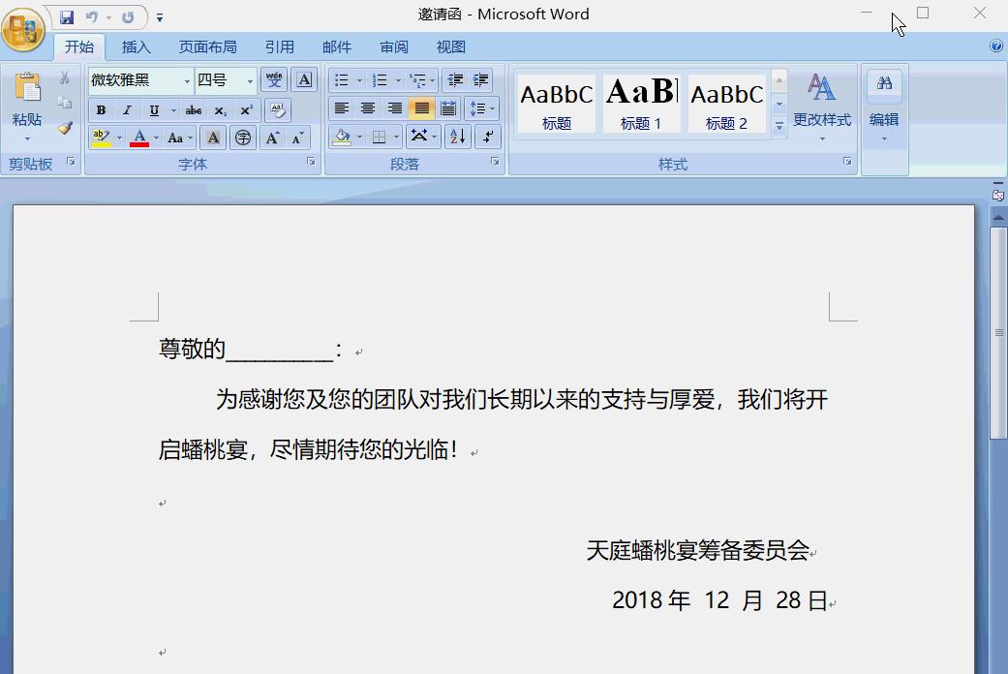Select the italic formatting icon
The height and width of the screenshot is (674, 1008).
127,109
